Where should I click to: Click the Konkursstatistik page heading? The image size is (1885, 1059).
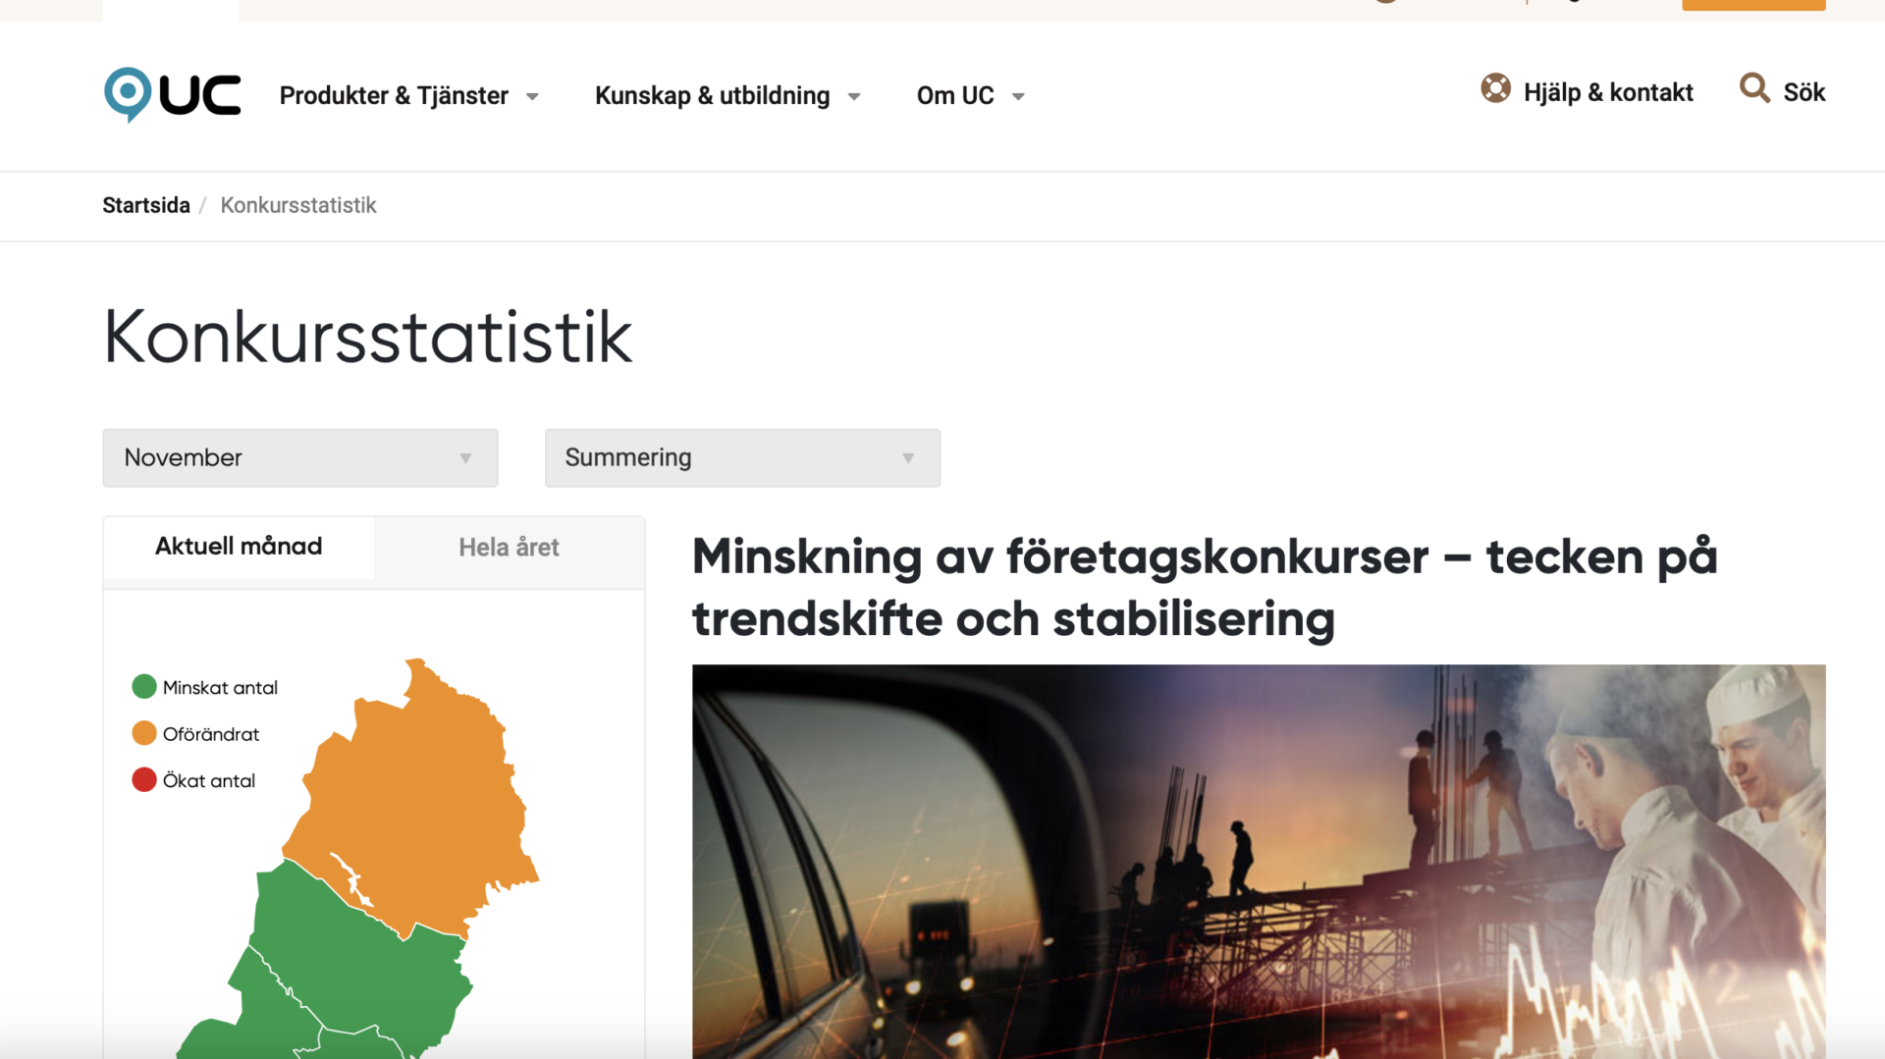point(368,337)
